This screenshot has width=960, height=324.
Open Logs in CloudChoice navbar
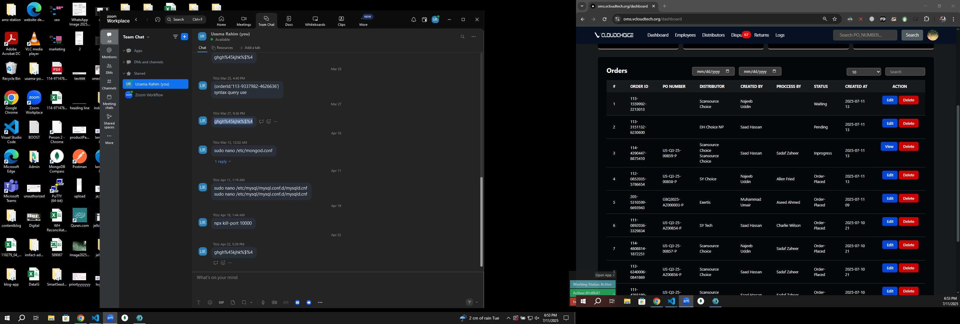tap(780, 35)
